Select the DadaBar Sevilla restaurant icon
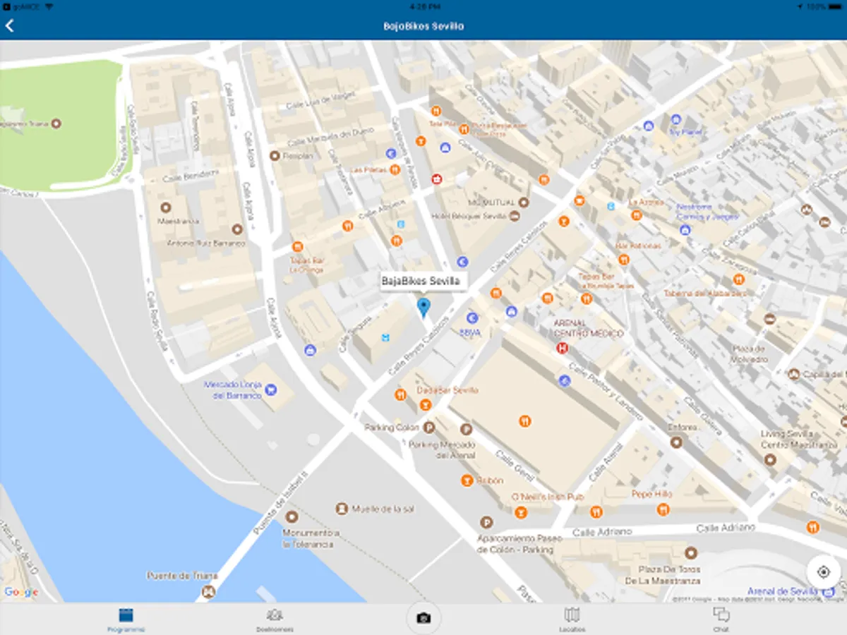Screen dimensions: 847x635 400,395
